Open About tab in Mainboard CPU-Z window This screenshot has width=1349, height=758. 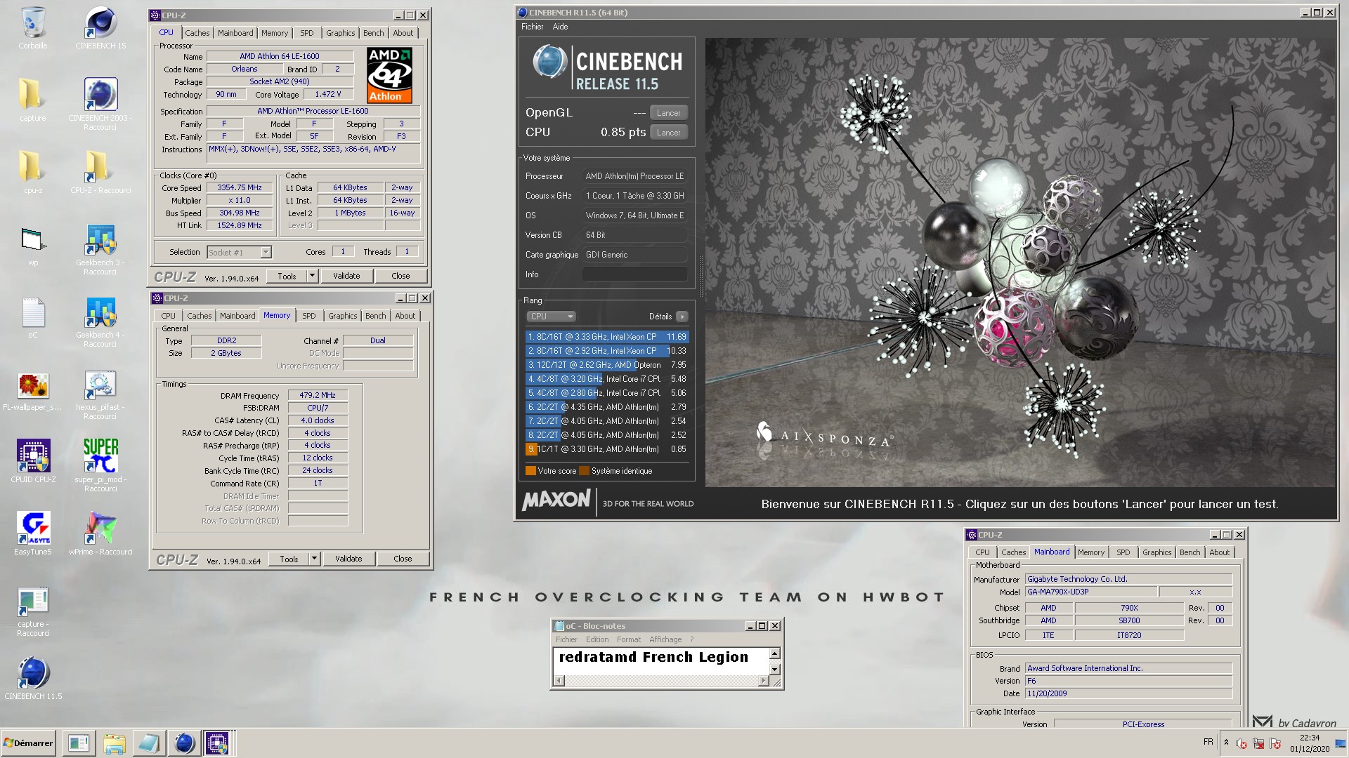pyautogui.click(x=1219, y=552)
